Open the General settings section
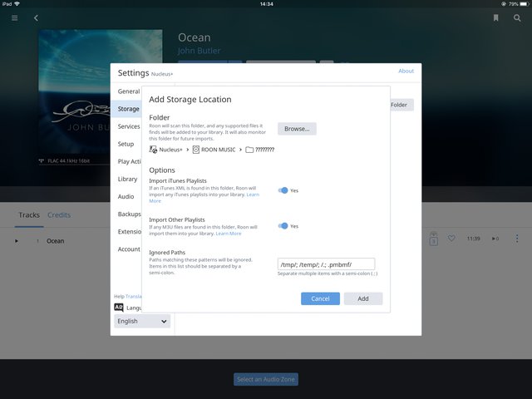The image size is (532, 399). point(128,91)
